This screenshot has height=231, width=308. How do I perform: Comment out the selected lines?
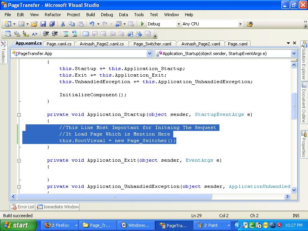point(65,34)
